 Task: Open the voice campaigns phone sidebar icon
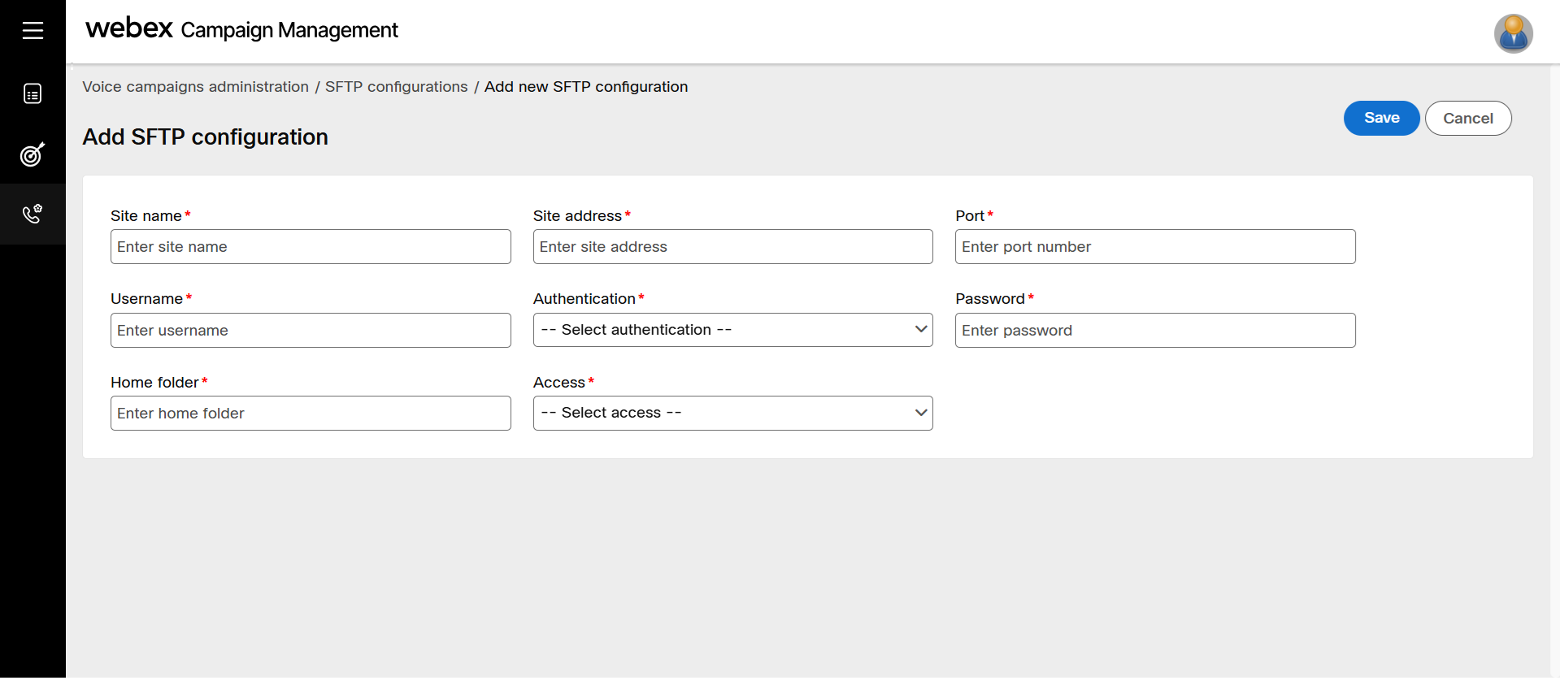33,214
